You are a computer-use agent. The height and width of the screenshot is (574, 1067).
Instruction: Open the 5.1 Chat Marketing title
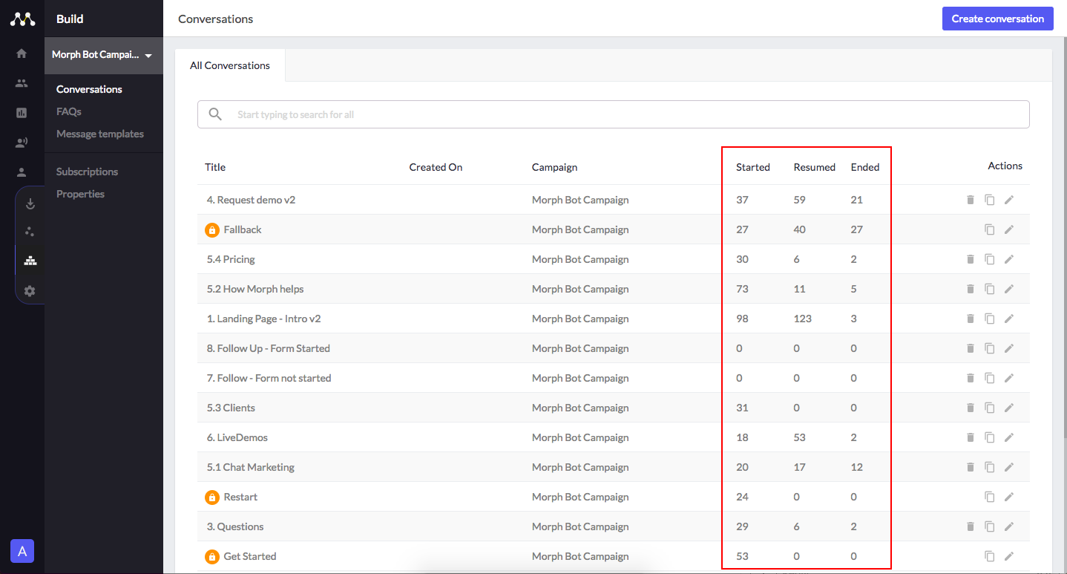point(251,467)
